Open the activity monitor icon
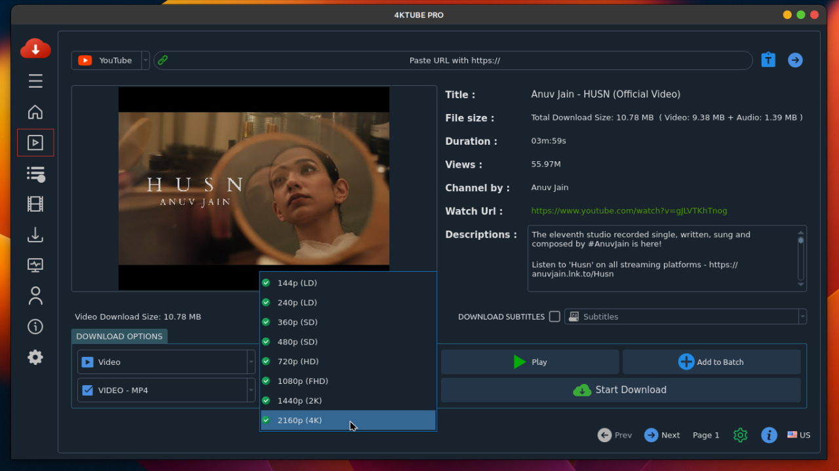The image size is (839, 471). click(35, 265)
